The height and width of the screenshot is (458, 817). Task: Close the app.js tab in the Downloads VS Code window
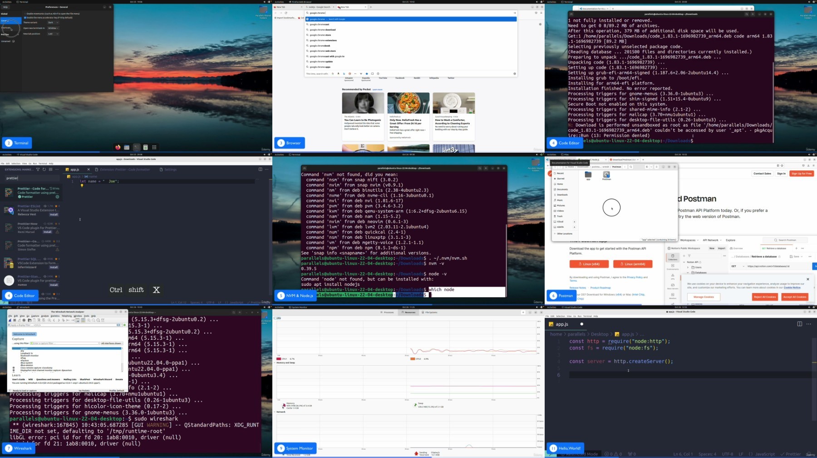[x=89, y=169]
